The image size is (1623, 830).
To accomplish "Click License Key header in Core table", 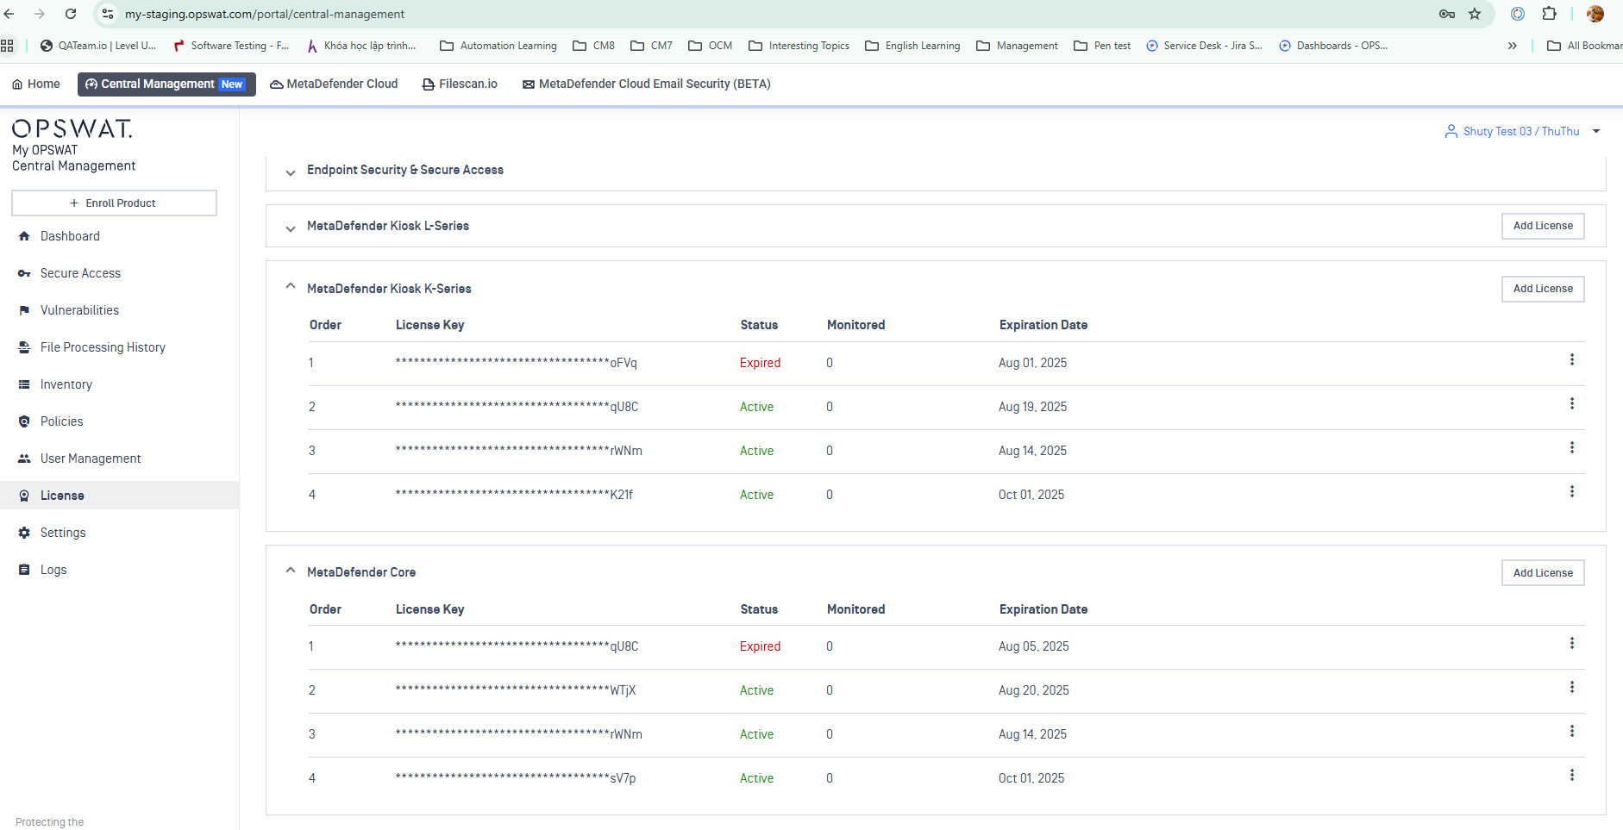I will pos(429,609).
